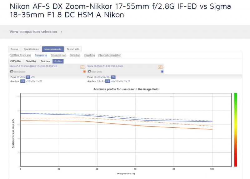Click the blue color square for lens #2
Image resolution: width=250 pixels, height=179 pixels.
coord(162,72)
